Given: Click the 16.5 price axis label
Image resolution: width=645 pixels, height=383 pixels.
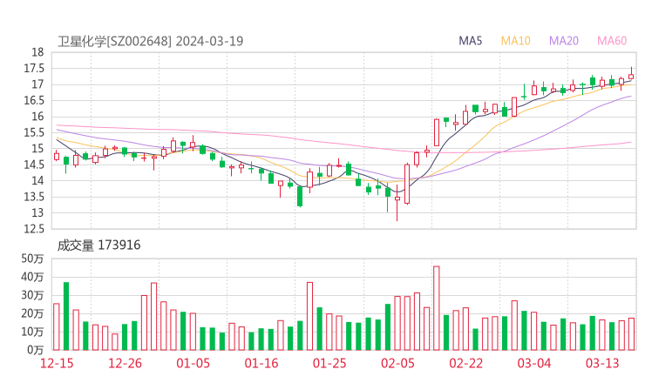Looking at the screenshot, I should pos(34,100).
